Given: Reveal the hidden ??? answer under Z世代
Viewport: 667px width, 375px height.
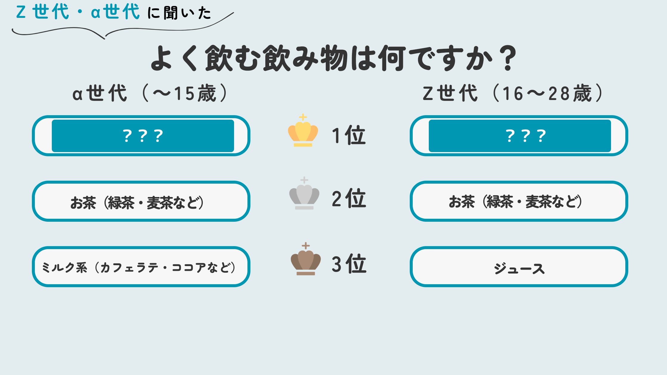Looking at the screenshot, I should coord(520,136).
